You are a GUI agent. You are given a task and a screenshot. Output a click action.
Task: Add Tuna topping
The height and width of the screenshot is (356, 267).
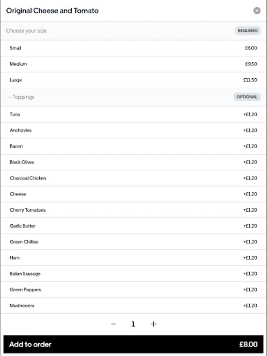(133, 114)
